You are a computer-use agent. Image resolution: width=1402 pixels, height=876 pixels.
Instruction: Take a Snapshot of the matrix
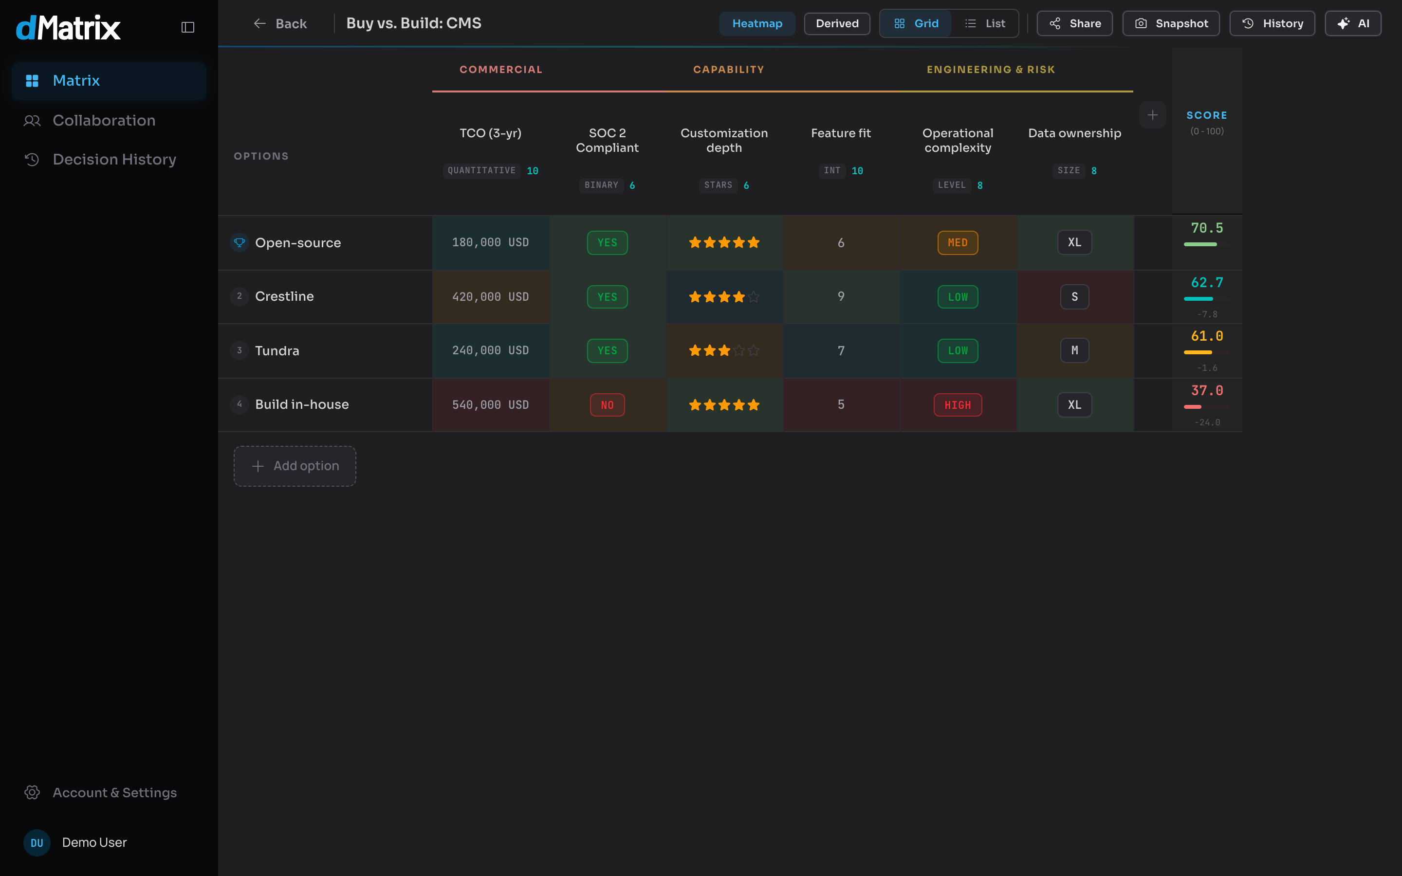click(1171, 24)
